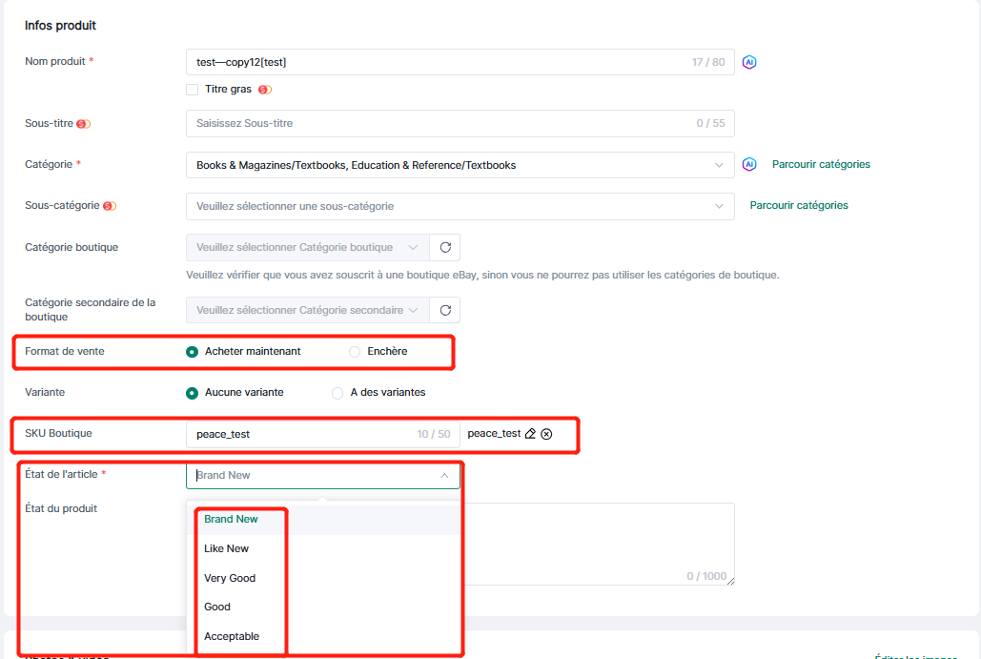Select the Enchère sale format

point(355,352)
